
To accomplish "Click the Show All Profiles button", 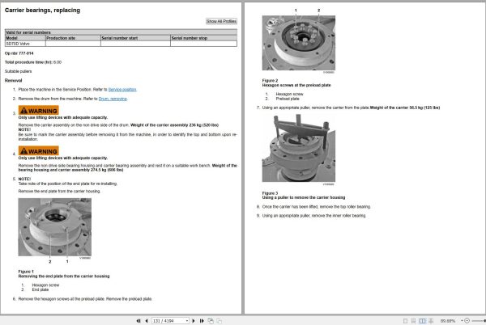I will [x=222, y=21].
